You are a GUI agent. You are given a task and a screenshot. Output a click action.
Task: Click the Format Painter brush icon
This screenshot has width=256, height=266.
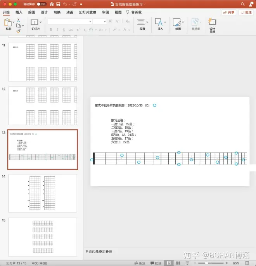(x=18, y=31)
